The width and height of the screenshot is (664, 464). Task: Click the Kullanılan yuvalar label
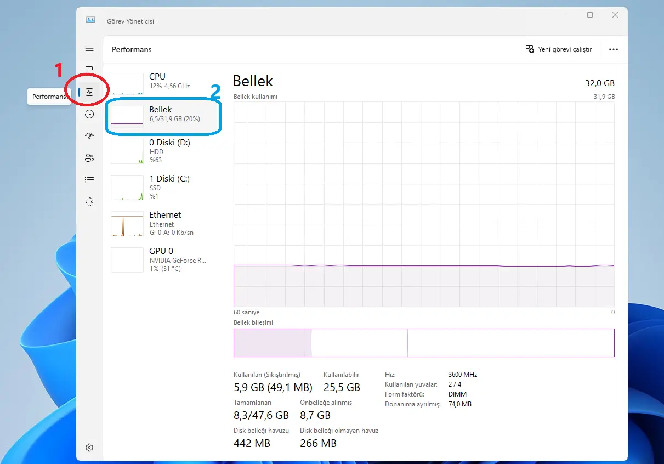pyautogui.click(x=411, y=384)
